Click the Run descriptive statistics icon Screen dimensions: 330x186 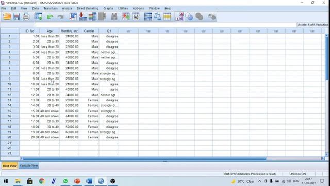[x=102, y=17]
